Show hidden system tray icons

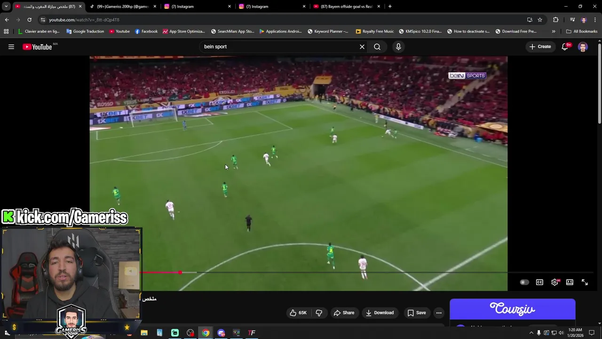(x=531, y=333)
